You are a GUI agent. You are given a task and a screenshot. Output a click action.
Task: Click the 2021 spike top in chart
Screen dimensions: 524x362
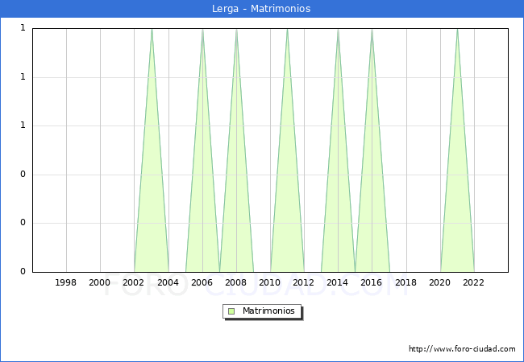pyautogui.click(x=457, y=30)
